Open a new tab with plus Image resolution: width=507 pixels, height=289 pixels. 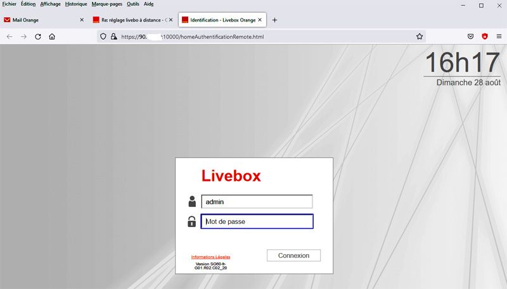coord(274,20)
